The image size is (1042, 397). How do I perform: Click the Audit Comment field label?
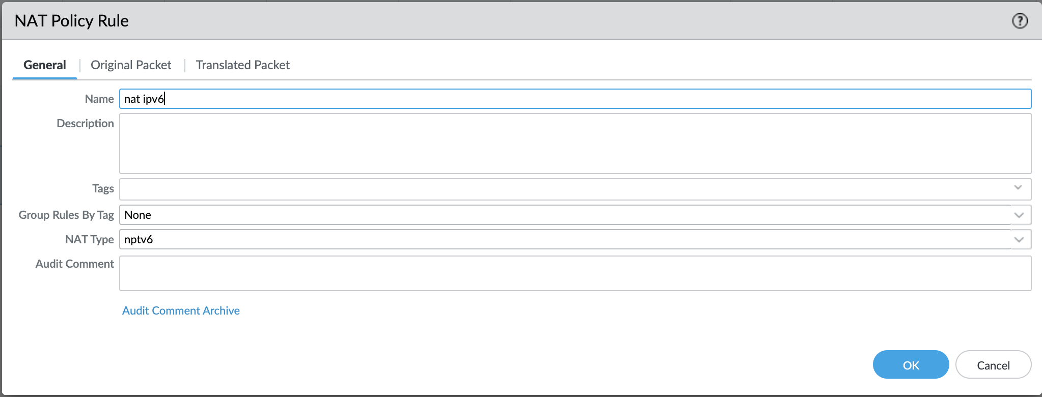point(74,264)
